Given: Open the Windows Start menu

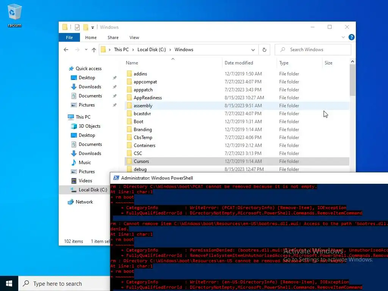Looking at the screenshot, I should 9,283.
